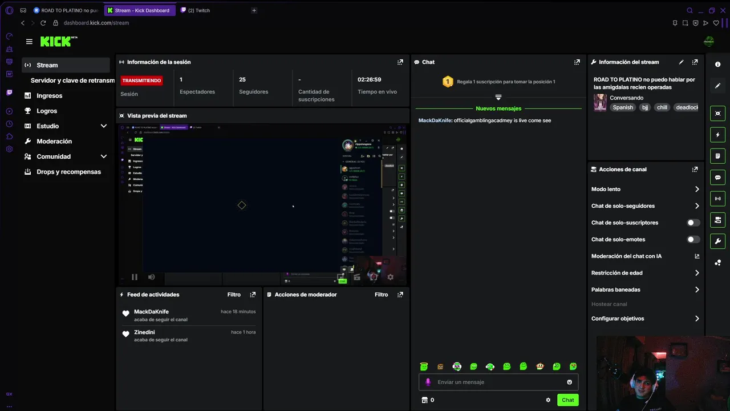Click the microphone icon in chat input
This screenshot has width=730, height=411.
pyautogui.click(x=428, y=382)
